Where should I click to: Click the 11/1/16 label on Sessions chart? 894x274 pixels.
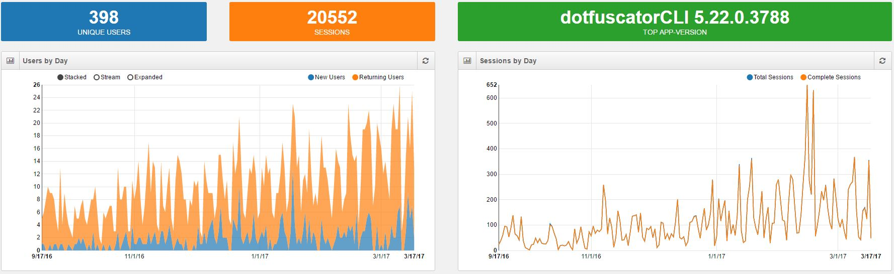591,256
